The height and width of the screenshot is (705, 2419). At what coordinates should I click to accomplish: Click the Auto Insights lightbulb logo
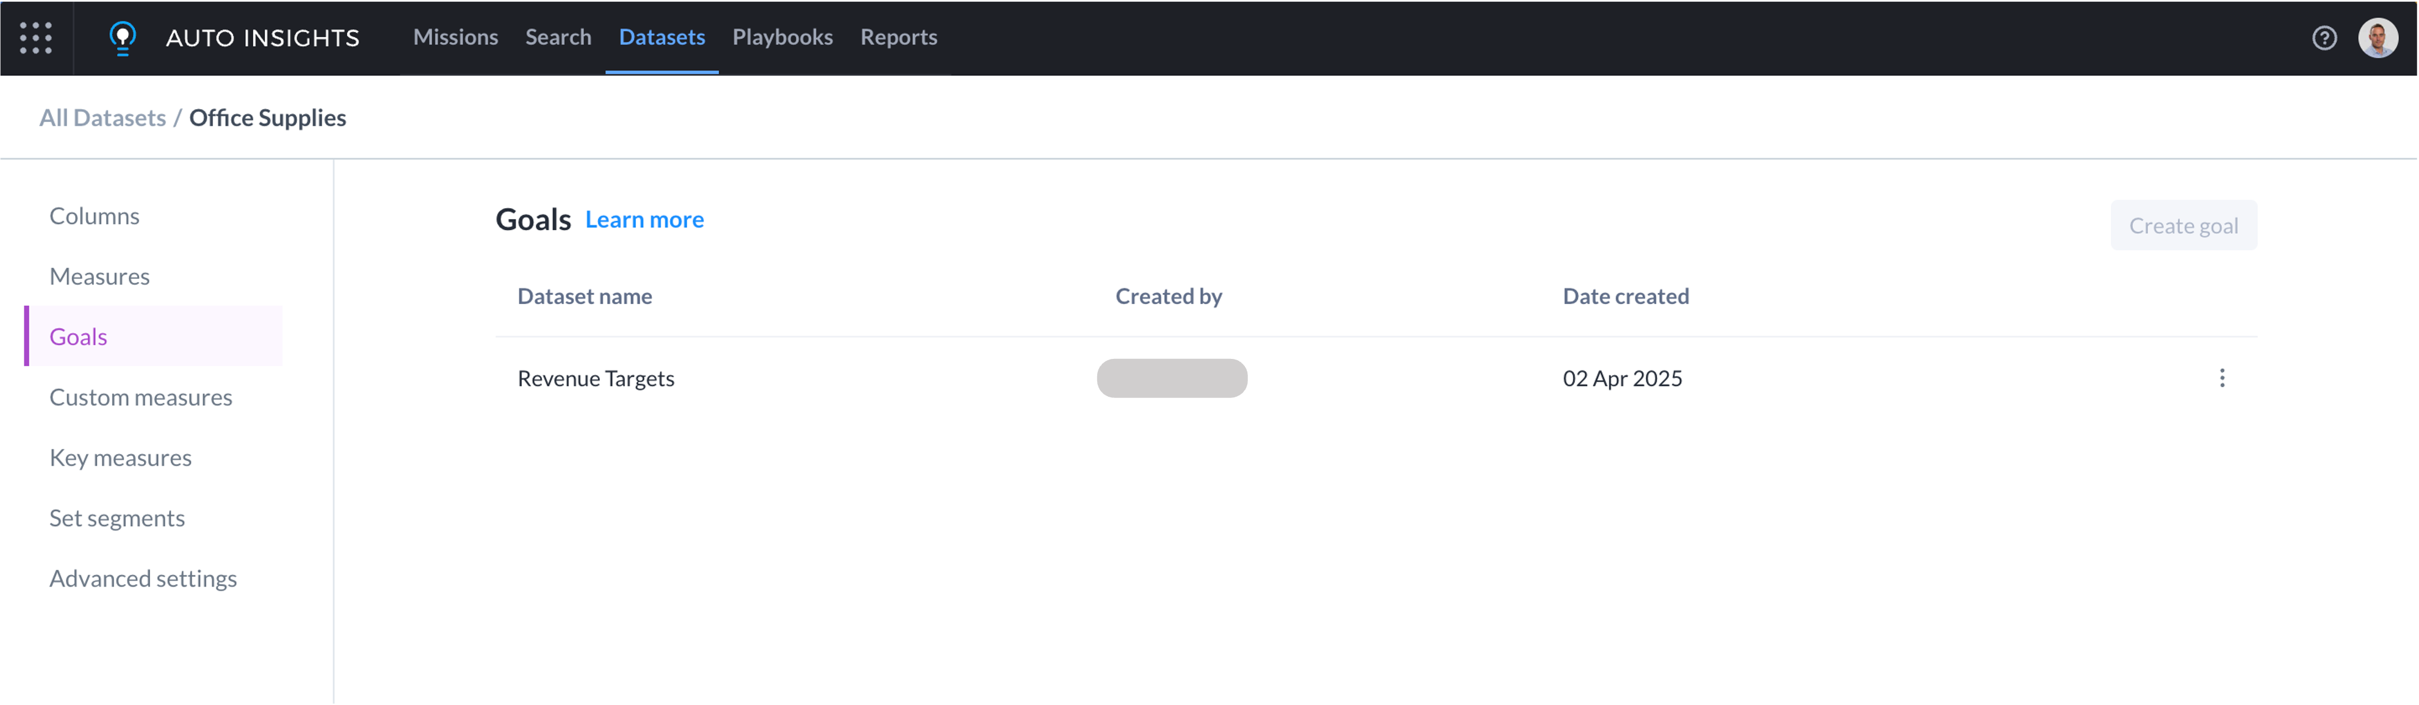[x=122, y=38]
